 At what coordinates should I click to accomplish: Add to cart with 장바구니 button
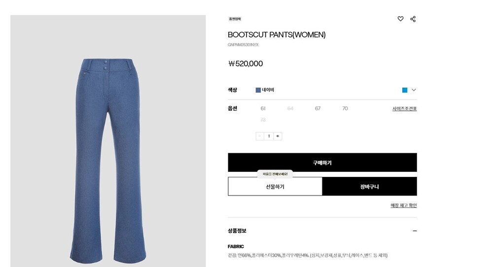click(x=369, y=186)
